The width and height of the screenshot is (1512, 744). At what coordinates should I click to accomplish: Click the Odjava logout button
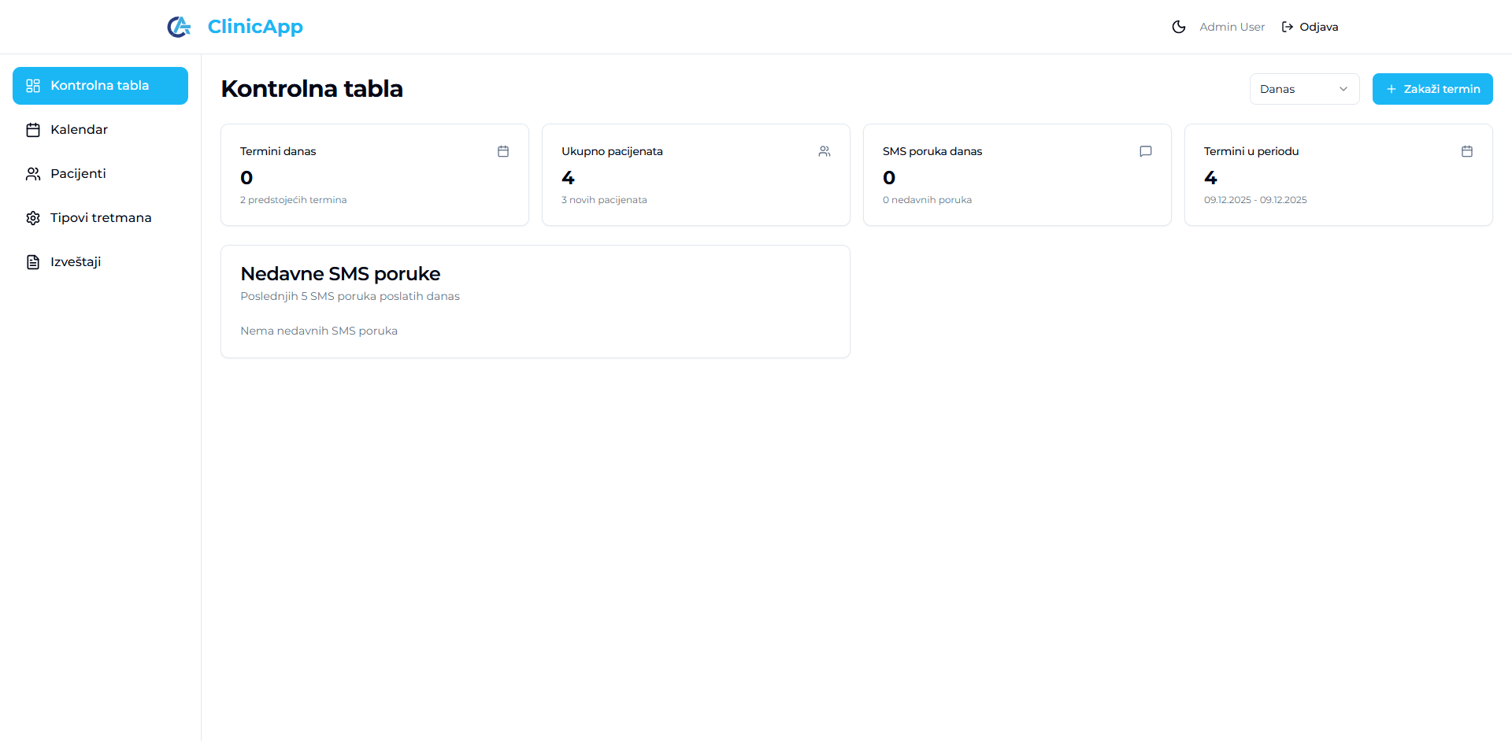point(1310,27)
